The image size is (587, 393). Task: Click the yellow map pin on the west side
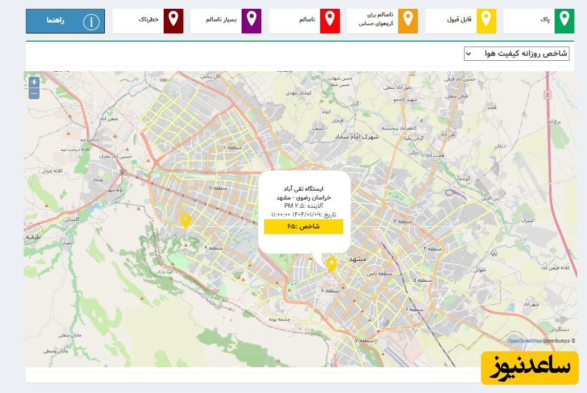[186, 220]
